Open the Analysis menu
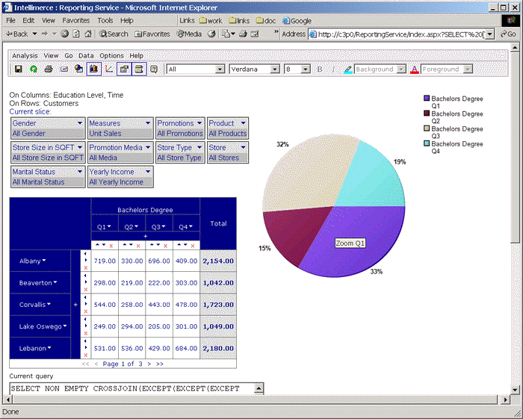Screen dimensions: 523x419 25,56
